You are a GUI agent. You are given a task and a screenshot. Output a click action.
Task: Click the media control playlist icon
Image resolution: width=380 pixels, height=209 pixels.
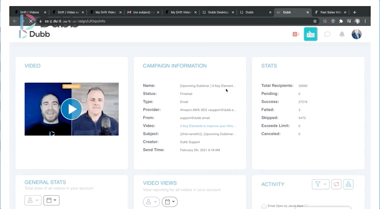coord(349,21)
